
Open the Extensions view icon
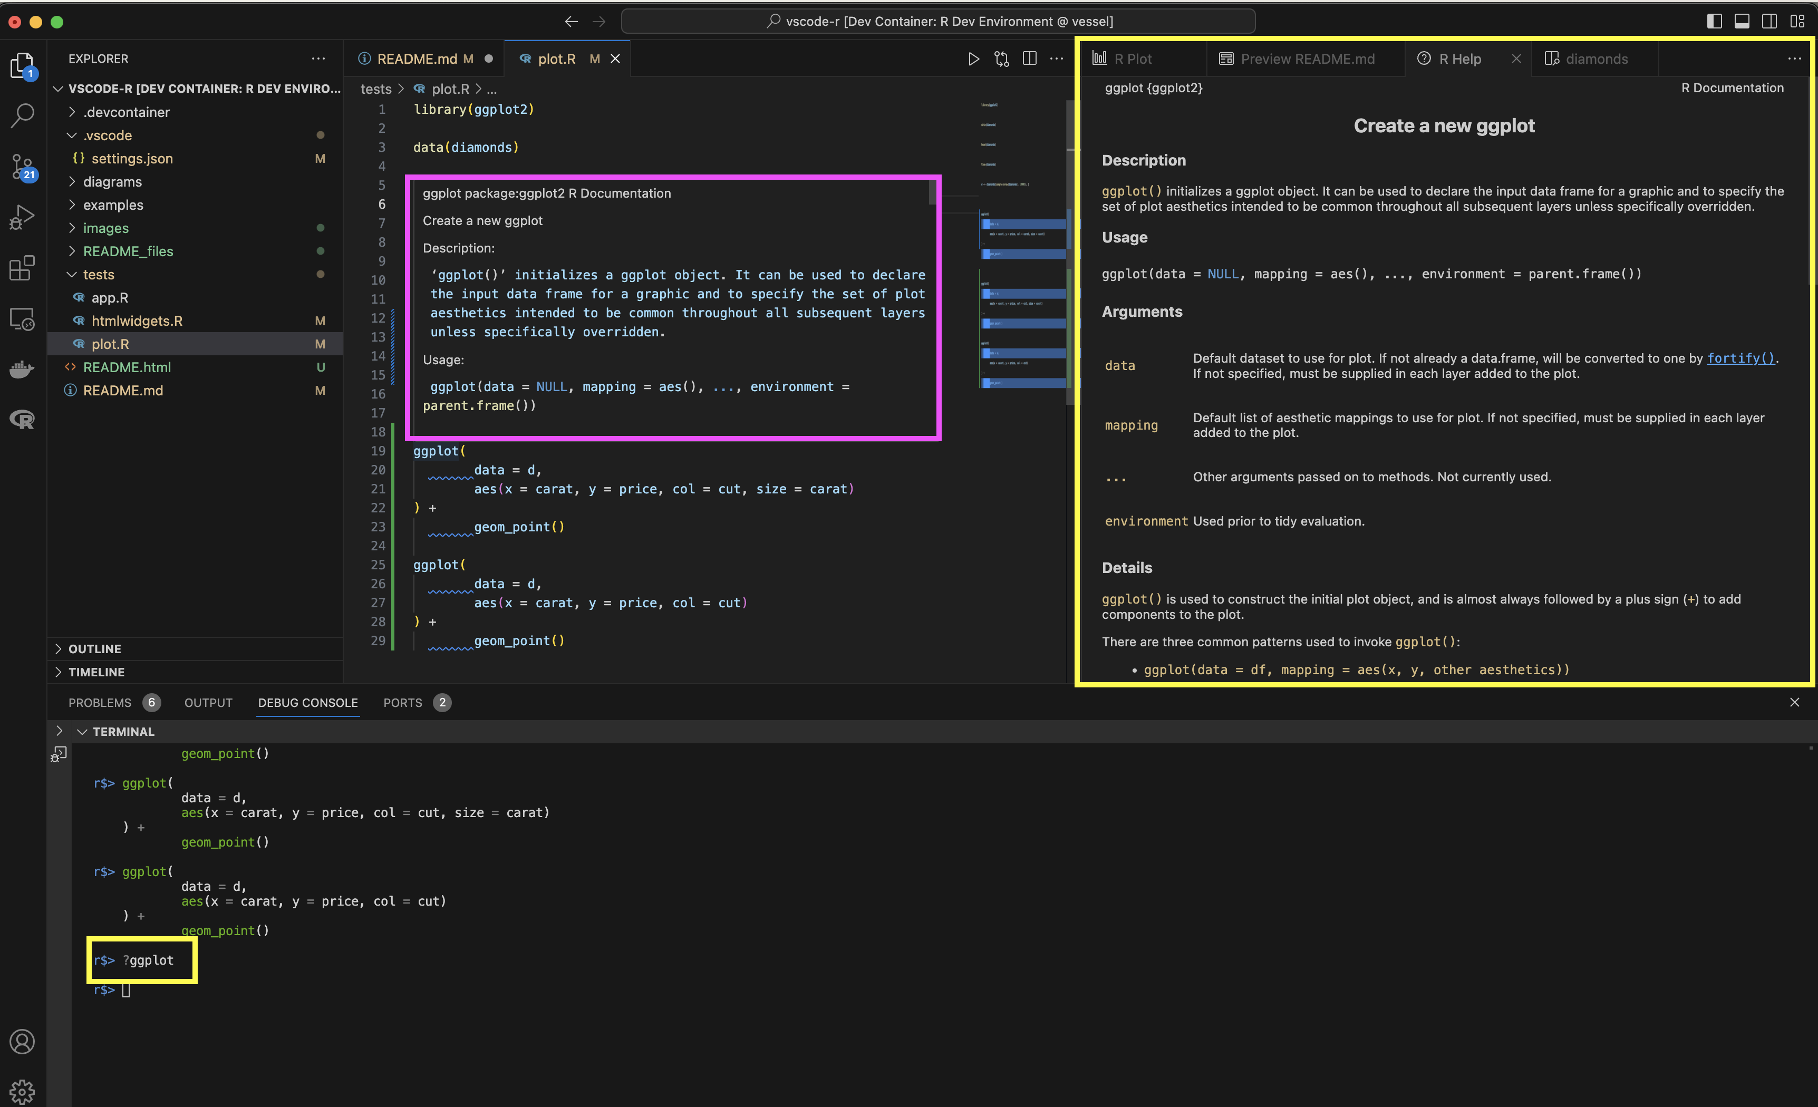pos(22,268)
